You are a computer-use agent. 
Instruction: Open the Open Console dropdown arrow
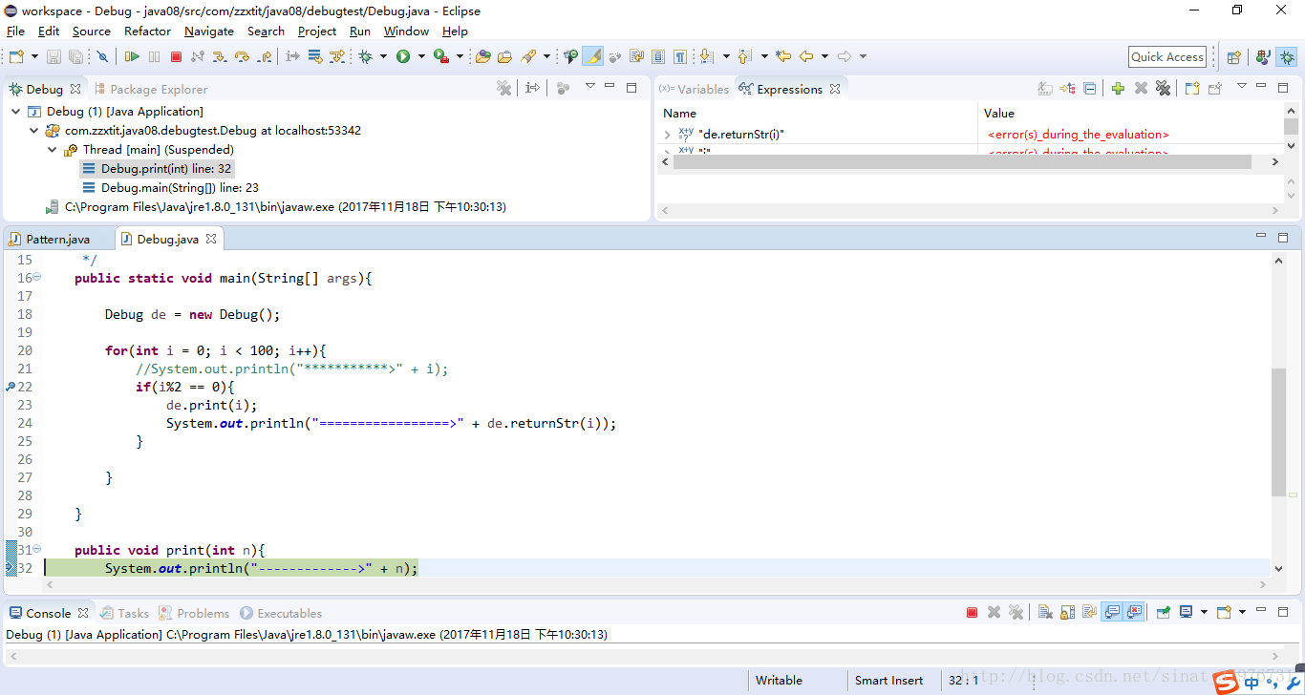point(1242,612)
